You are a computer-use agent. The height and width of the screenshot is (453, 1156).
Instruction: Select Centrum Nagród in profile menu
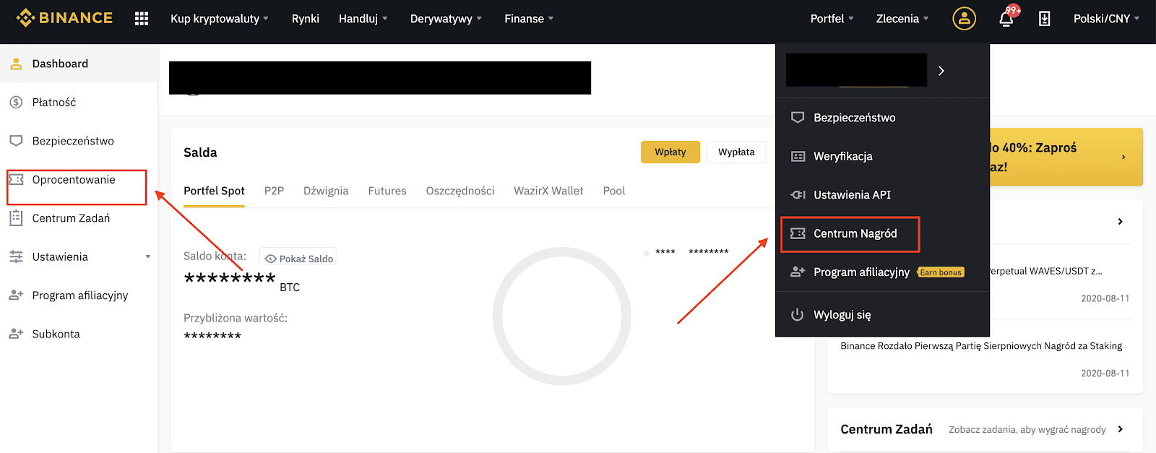pyautogui.click(x=855, y=233)
